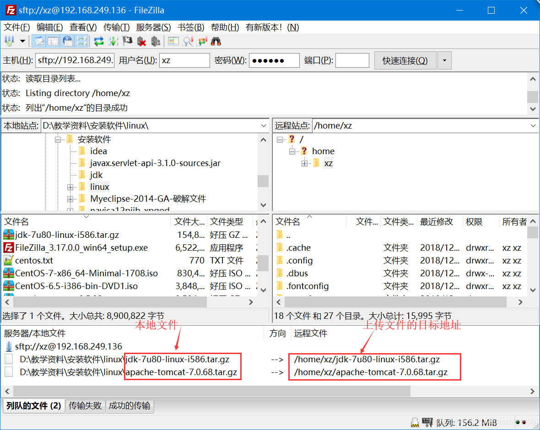The image size is (540, 430).
Task: Click file icon of queued apache-tomcat transfer
Action: click(9, 372)
